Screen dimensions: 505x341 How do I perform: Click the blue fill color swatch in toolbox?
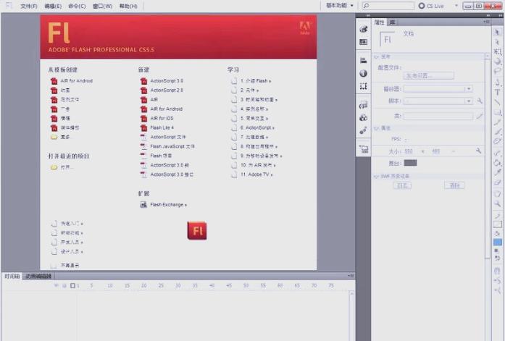[498, 242]
